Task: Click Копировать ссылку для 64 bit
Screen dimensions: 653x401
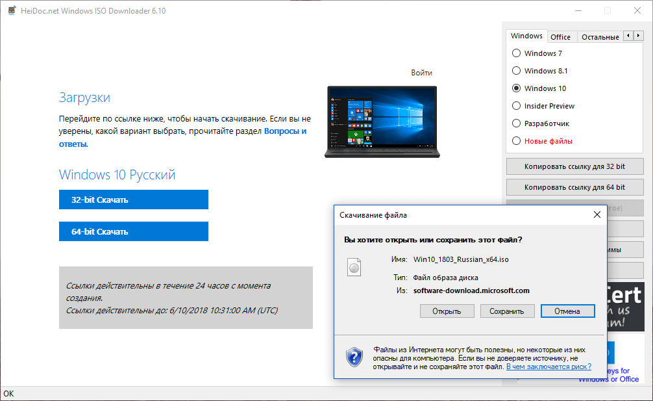Action: [x=574, y=187]
